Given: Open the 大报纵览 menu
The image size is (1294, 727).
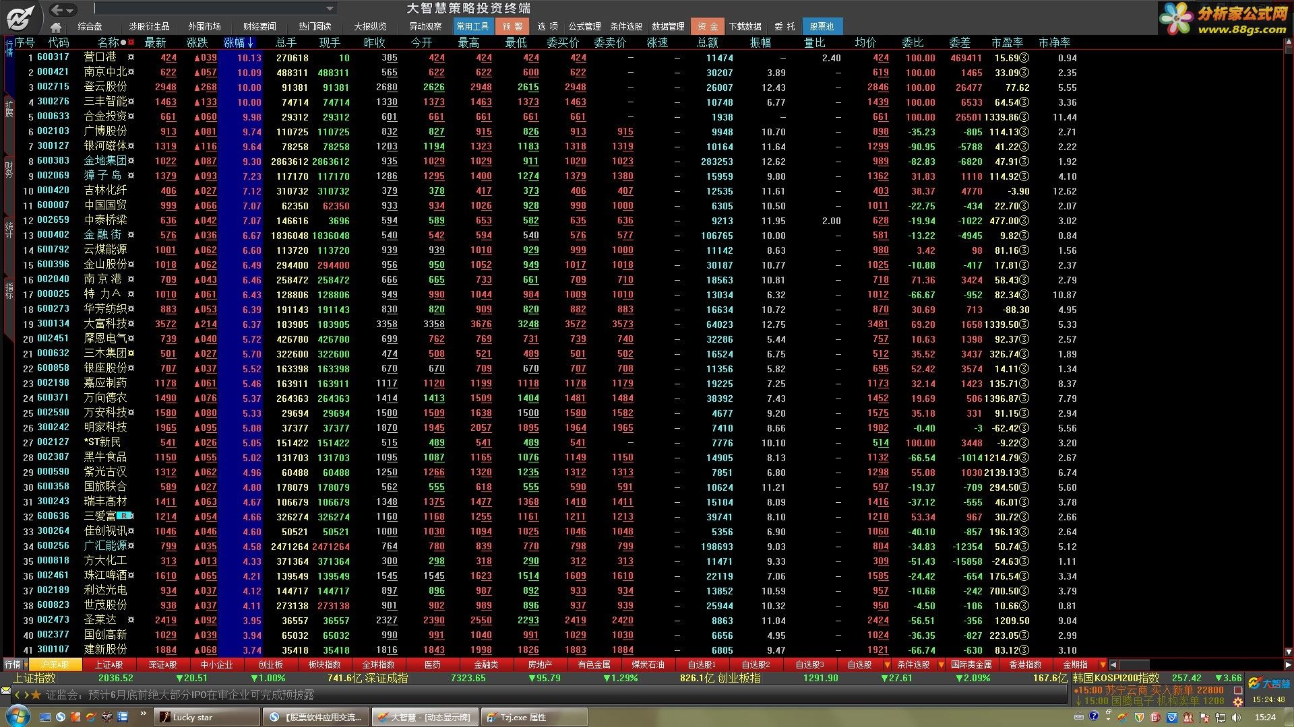Looking at the screenshot, I should click(370, 26).
